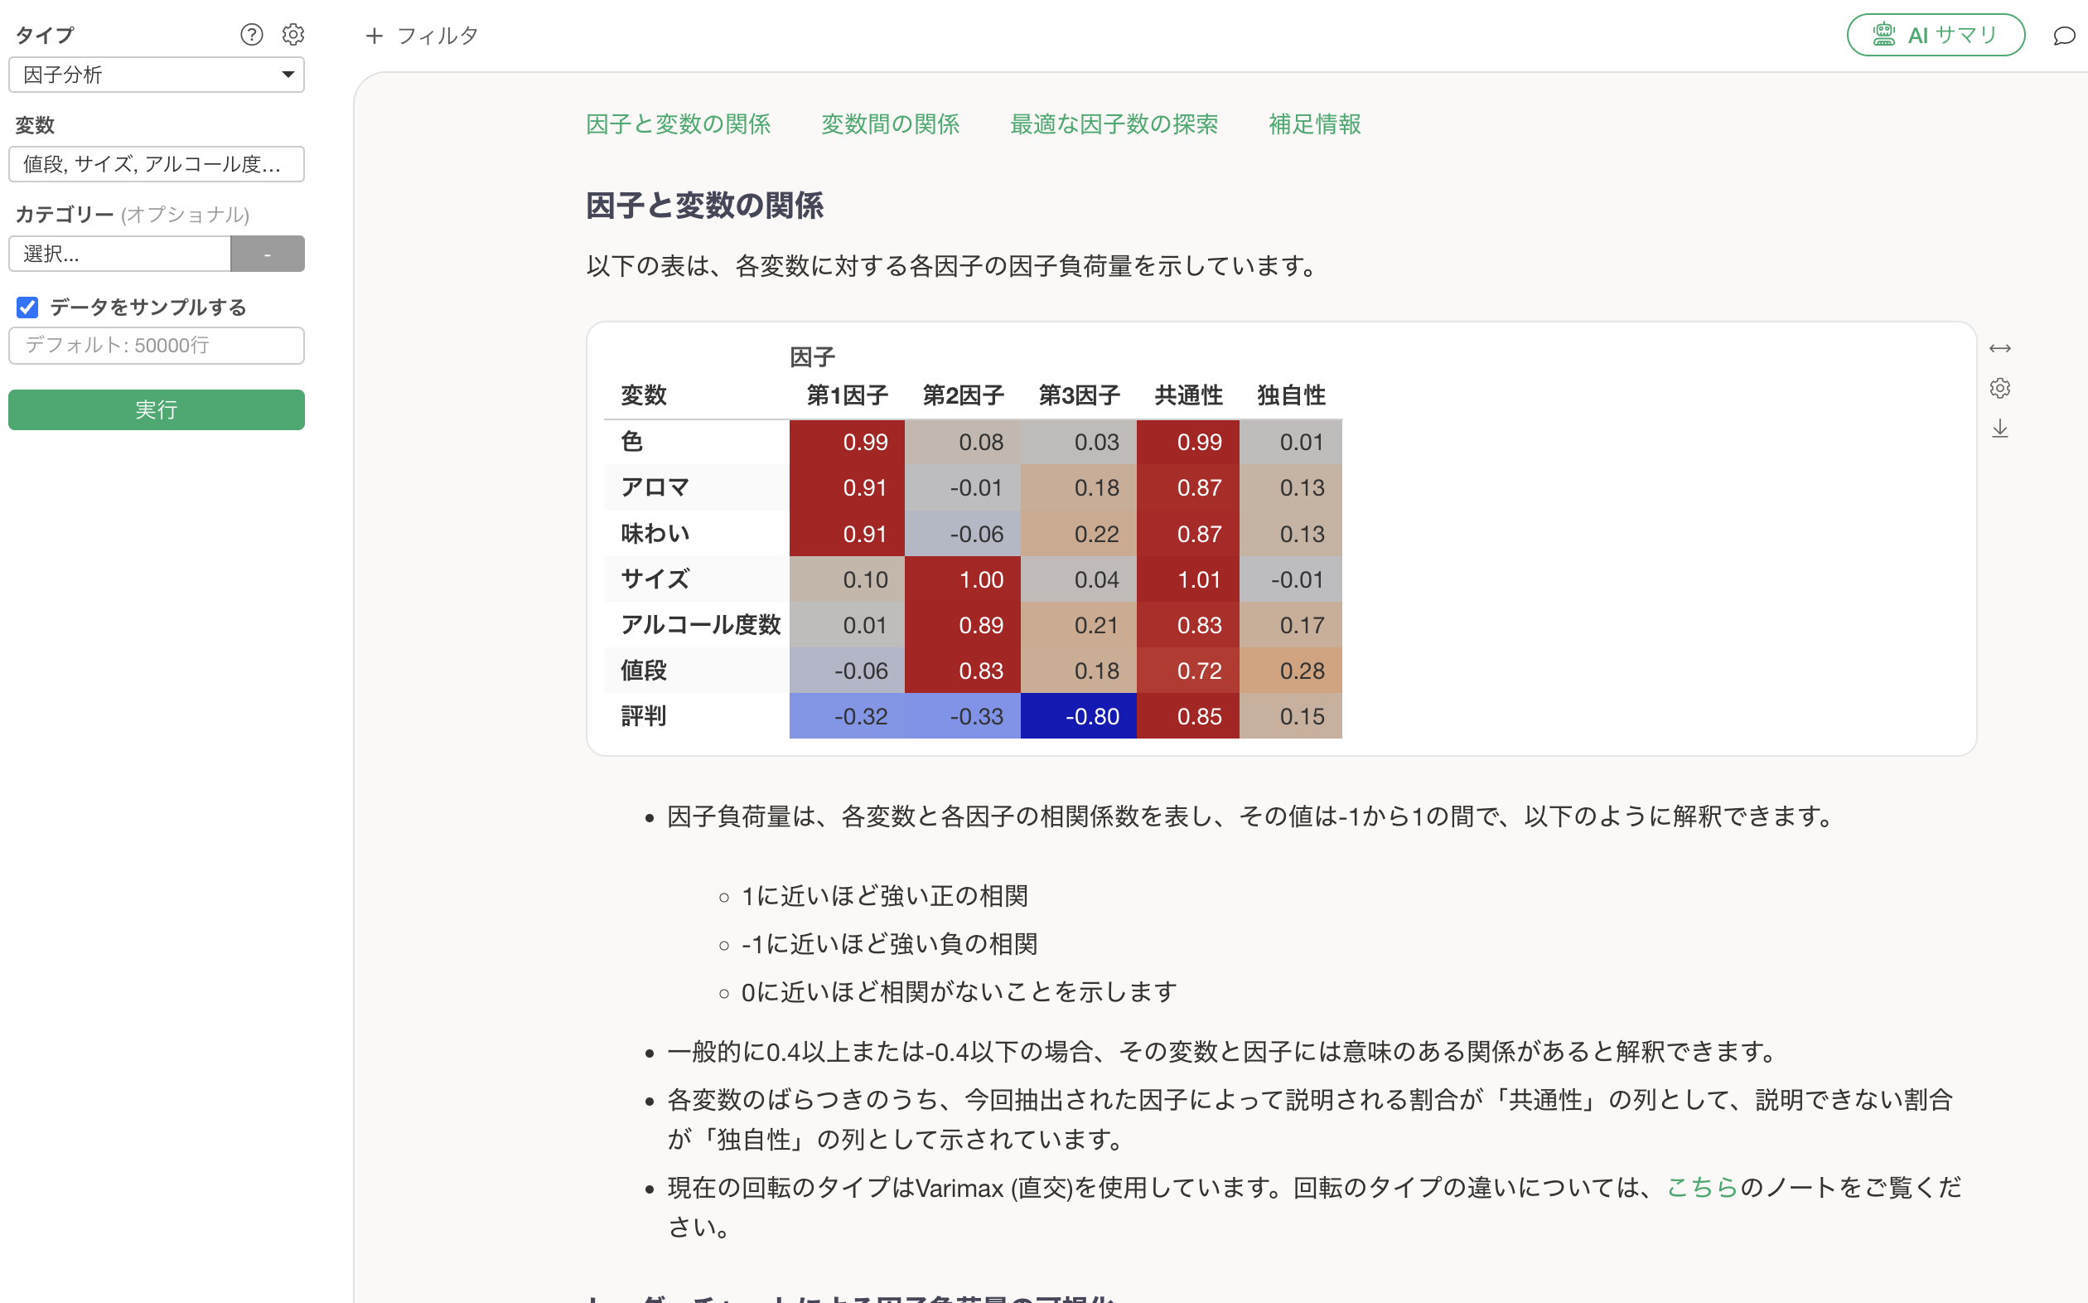Switch to the 変数間の関係 tab
Screen dimensions: 2088x1303
(890, 124)
